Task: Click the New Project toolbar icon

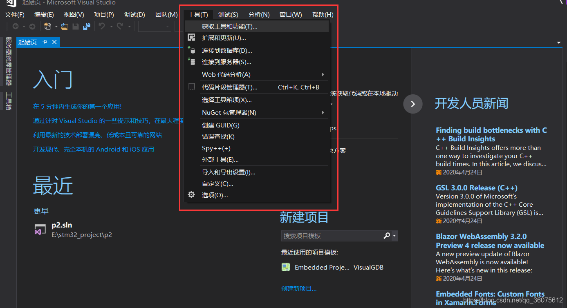Action: click(x=47, y=27)
